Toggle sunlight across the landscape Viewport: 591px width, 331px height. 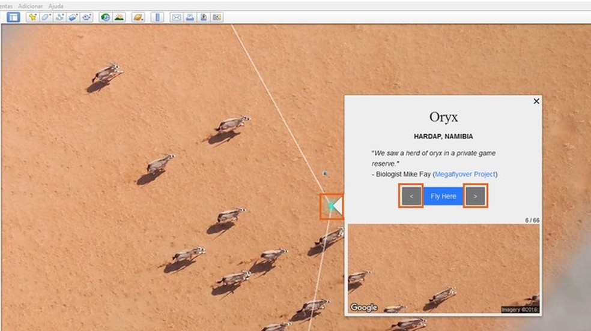click(119, 17)
